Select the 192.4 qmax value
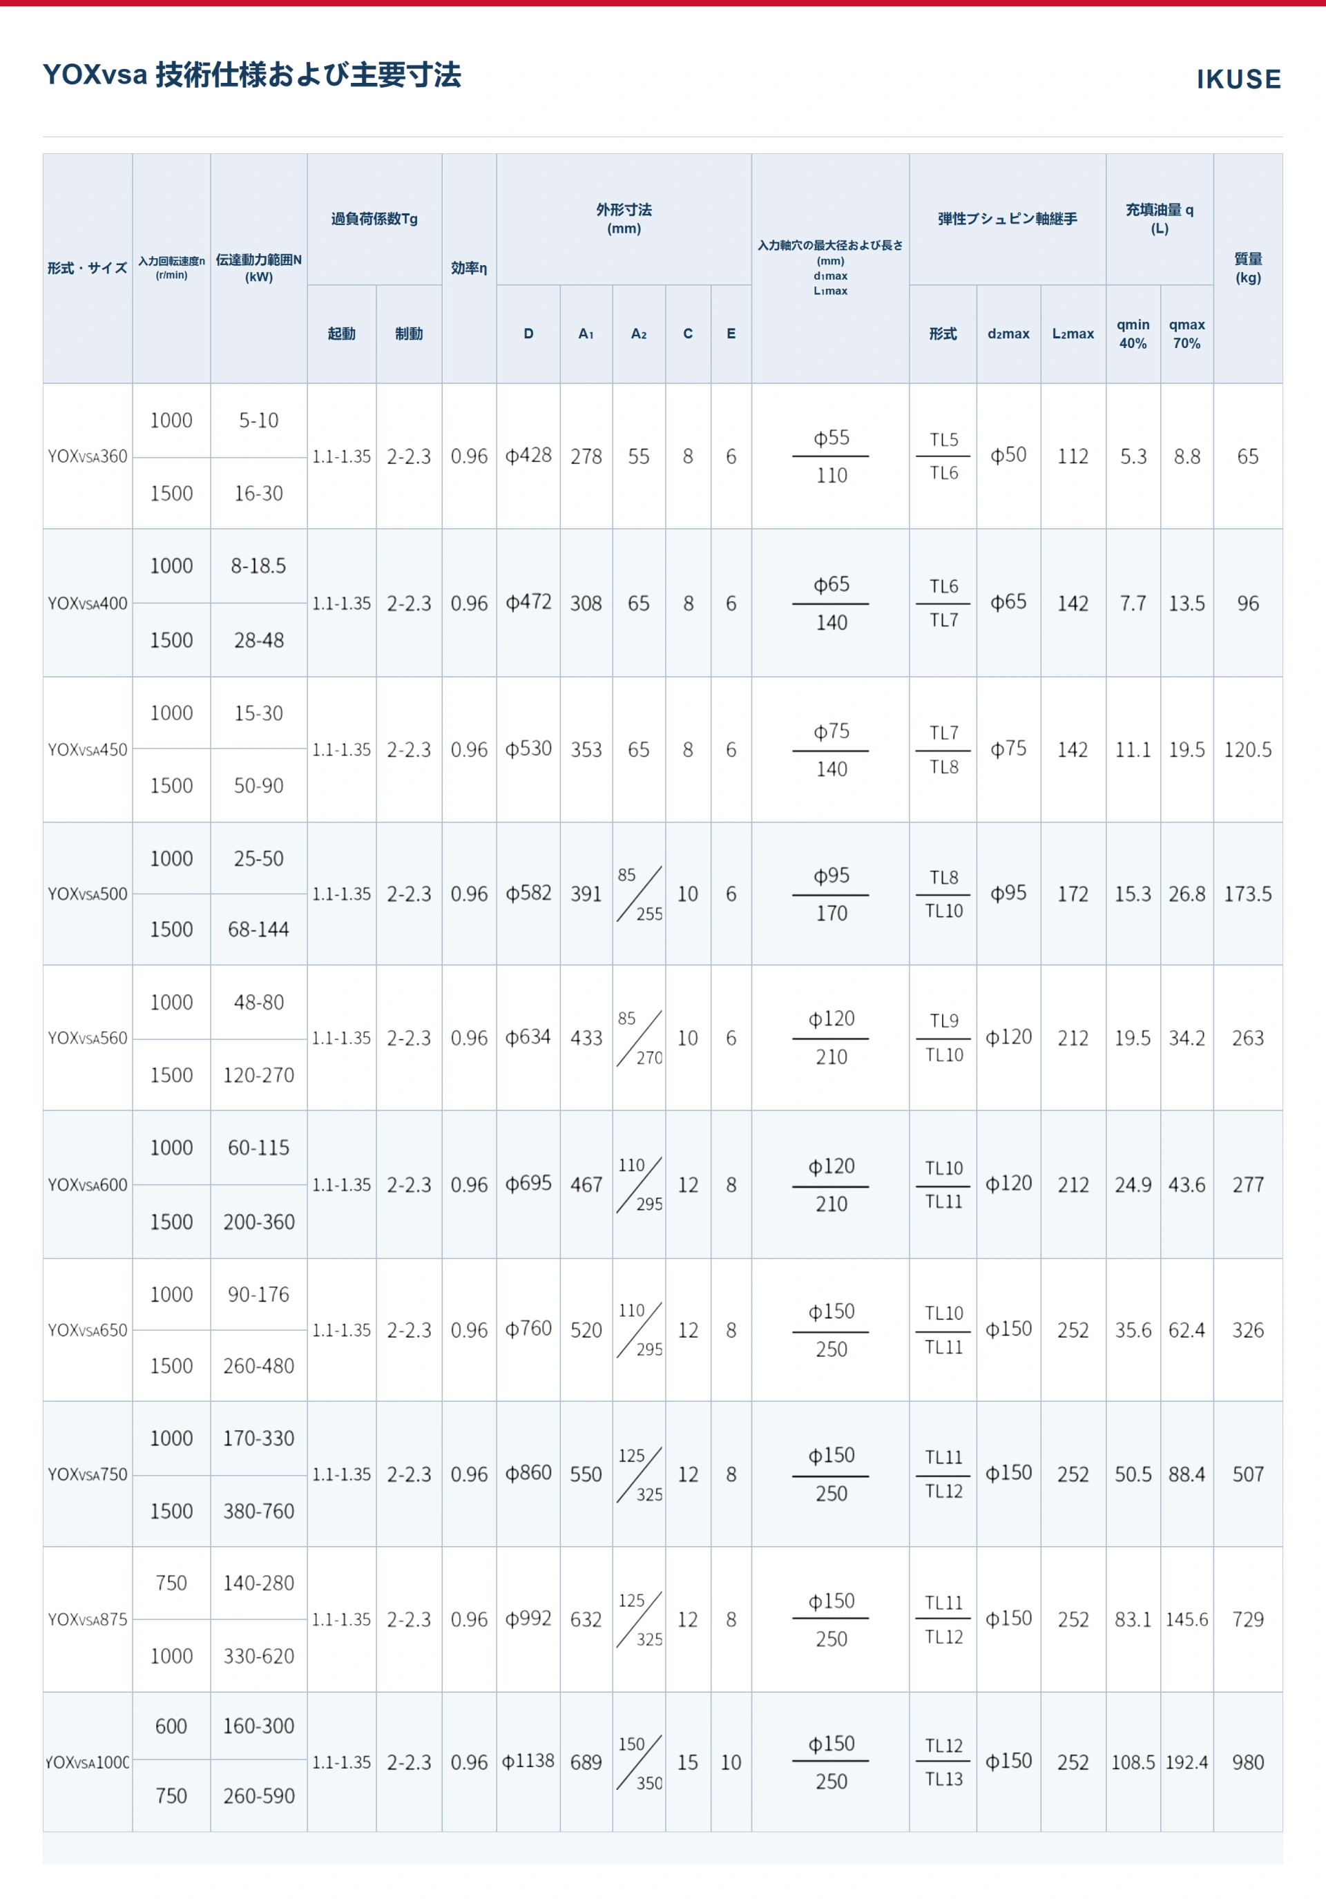1326x1899 pixels. click(x=1186, y=1762)
